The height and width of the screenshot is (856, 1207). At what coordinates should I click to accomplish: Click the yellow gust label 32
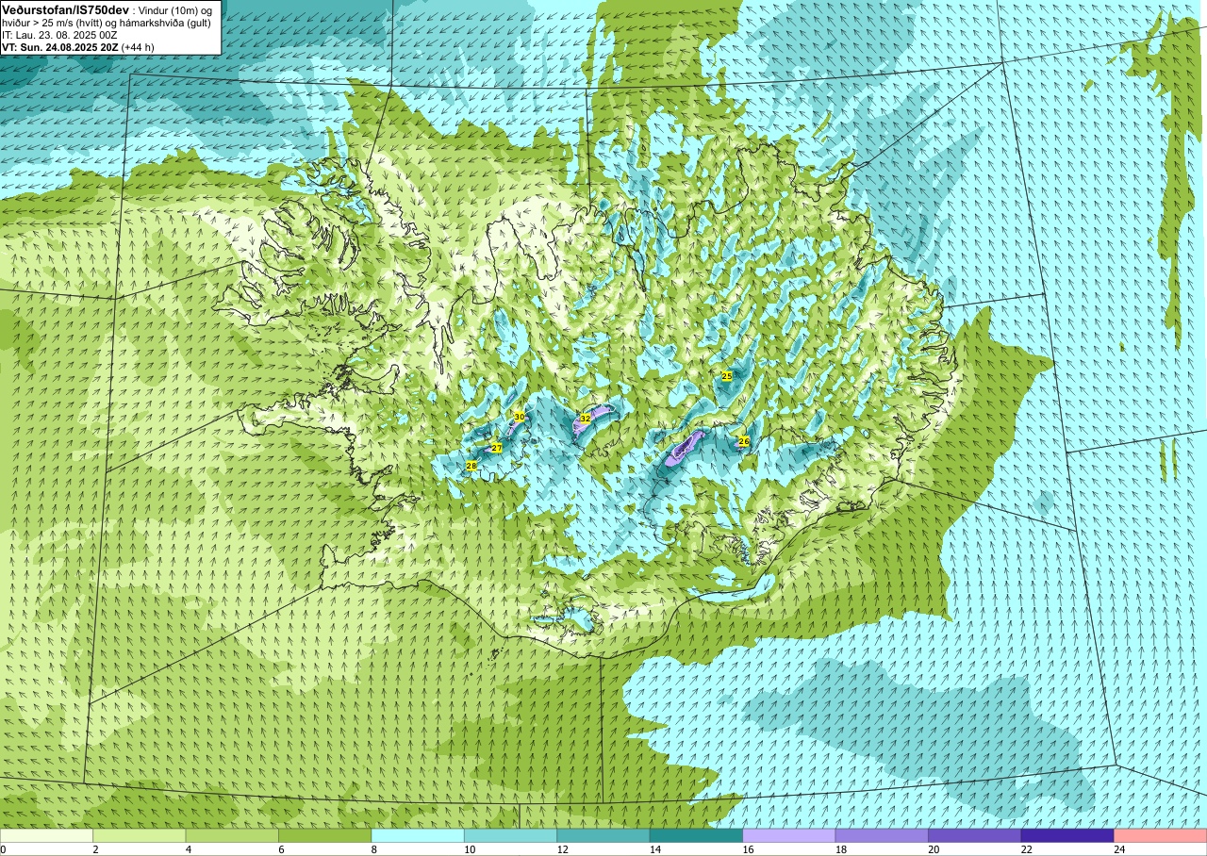click(x=585, y=418)
